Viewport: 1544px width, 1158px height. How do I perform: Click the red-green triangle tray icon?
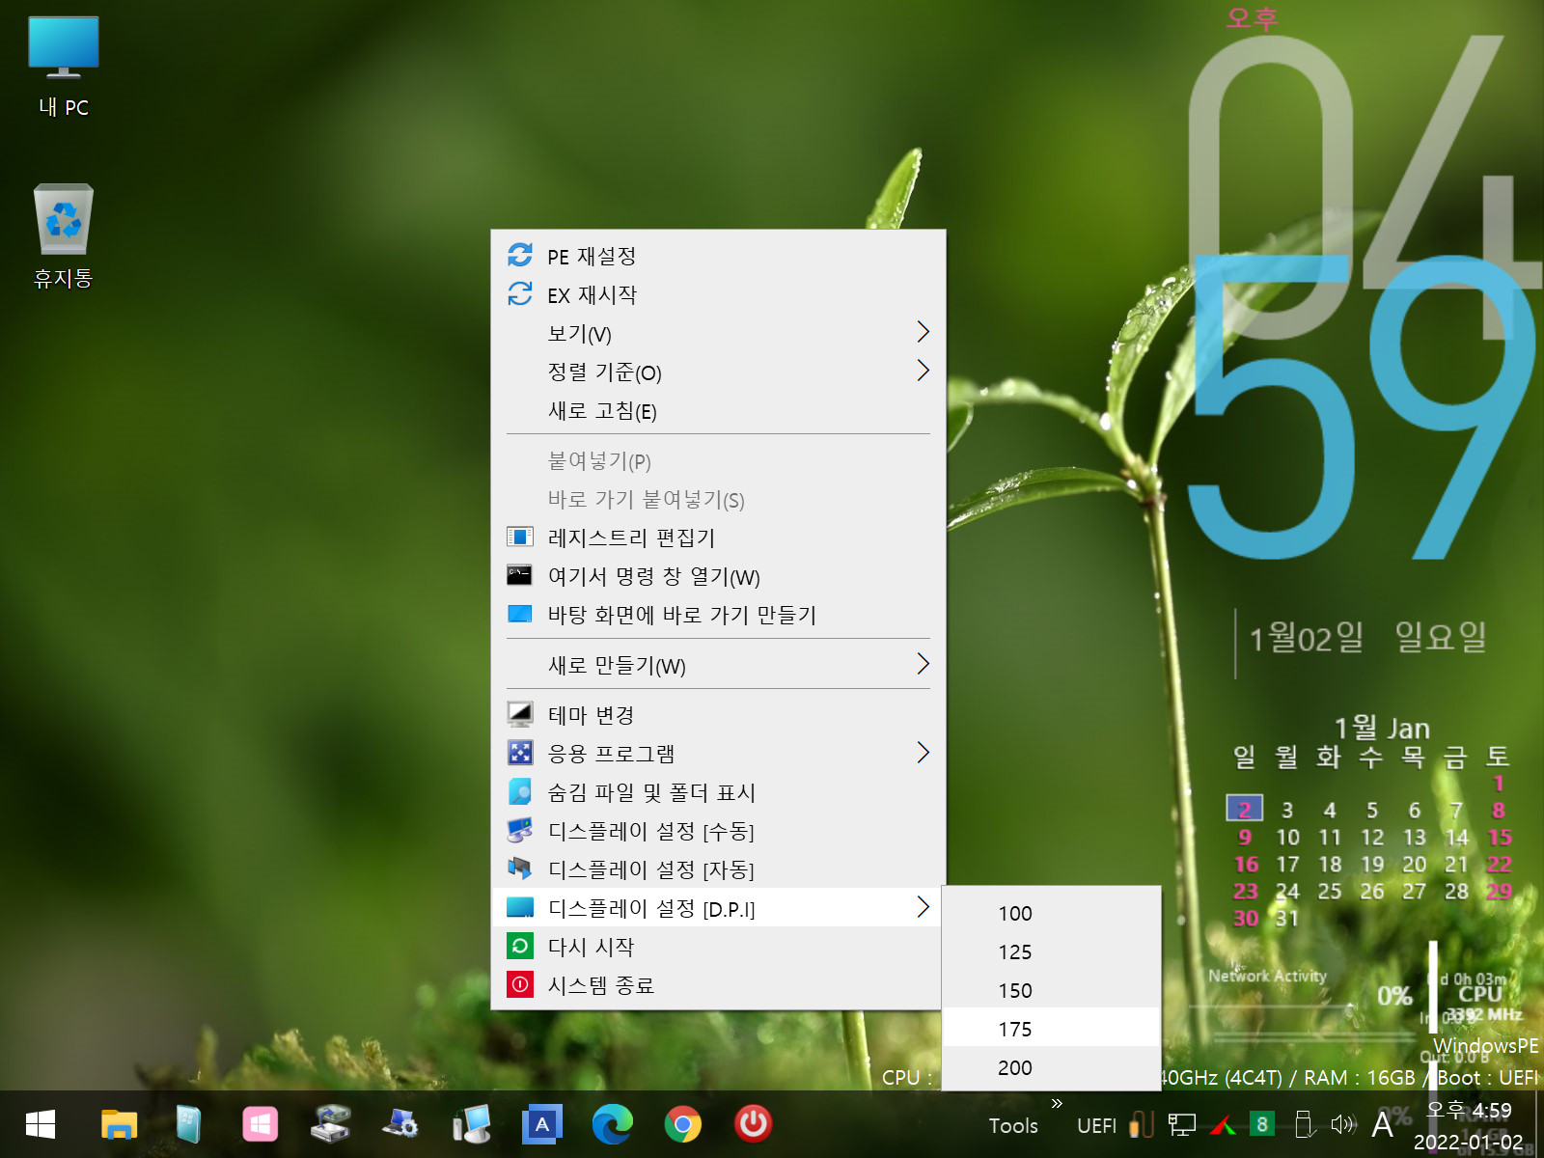coord(1223,1124)
